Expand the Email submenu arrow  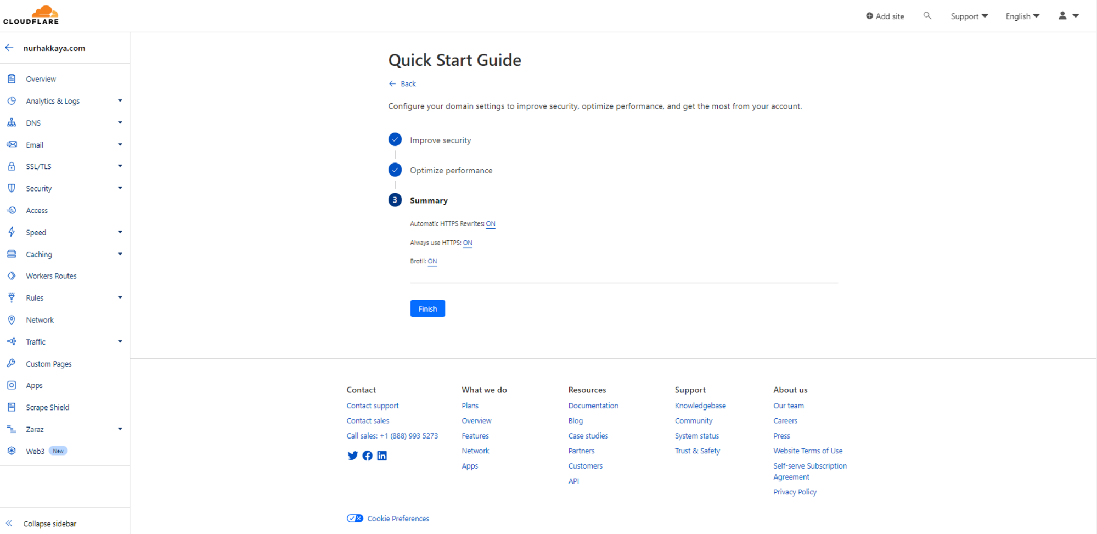[x=120, y=145]
